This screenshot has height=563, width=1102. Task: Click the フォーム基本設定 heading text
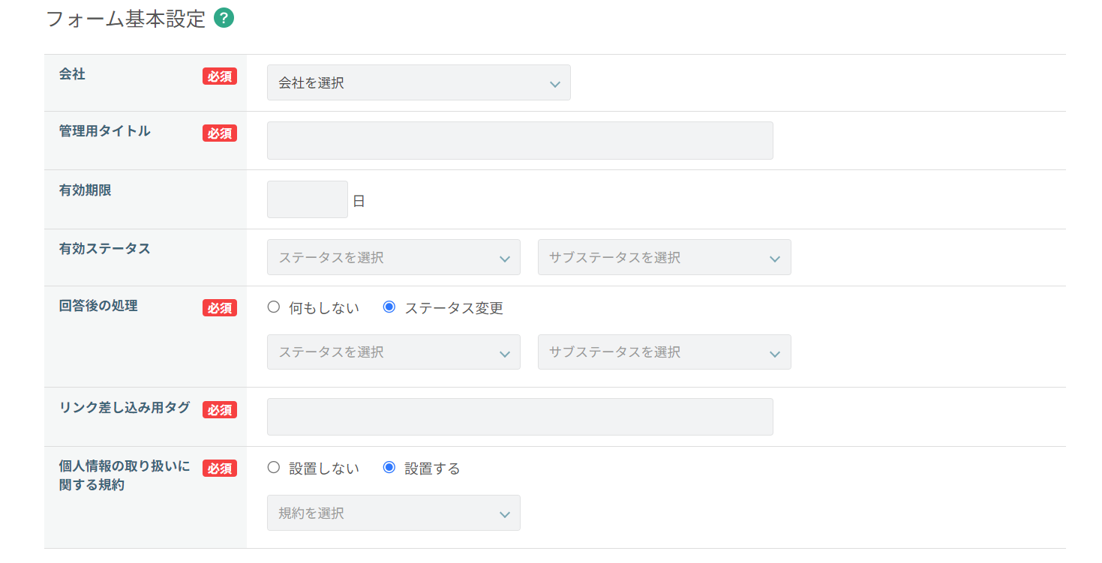tap(126, 19)
